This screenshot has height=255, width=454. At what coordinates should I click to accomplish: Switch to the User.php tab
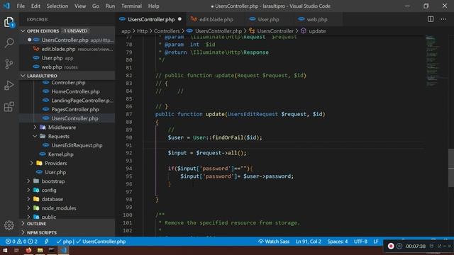268,19
